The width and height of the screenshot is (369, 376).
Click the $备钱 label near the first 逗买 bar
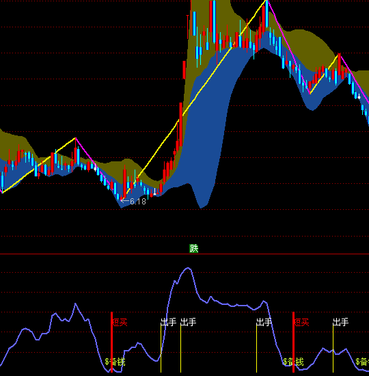(115, 362)
